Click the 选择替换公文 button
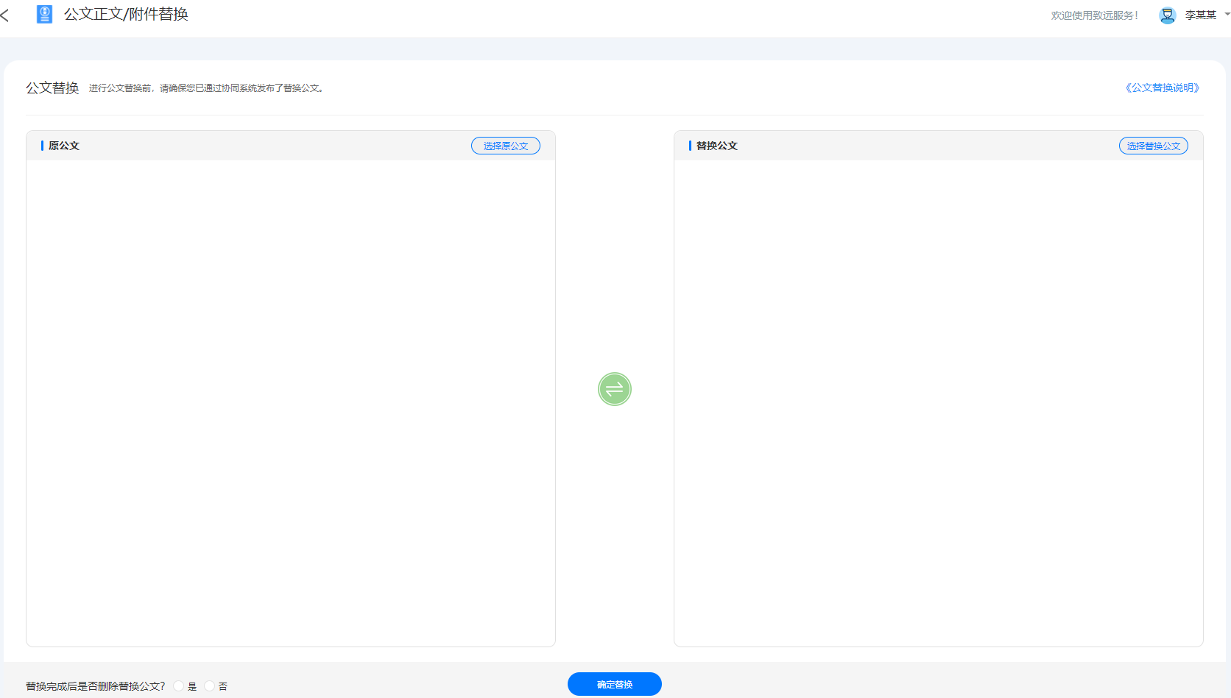The width and height of the screenshot is (1231, 698). point(1154,146)
